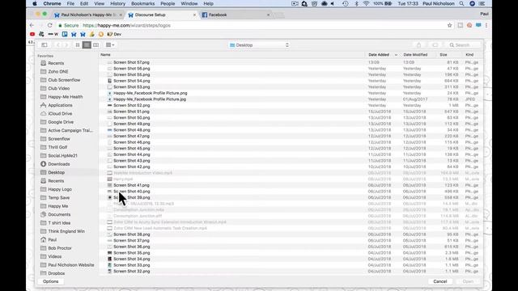Open the History menu
Screen dimensions: 518x291
tap(117, 3)
